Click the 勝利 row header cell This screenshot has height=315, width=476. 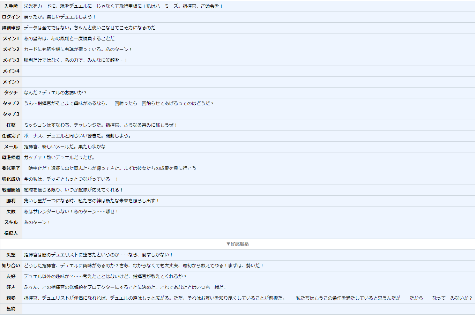[x=11, y=201]
